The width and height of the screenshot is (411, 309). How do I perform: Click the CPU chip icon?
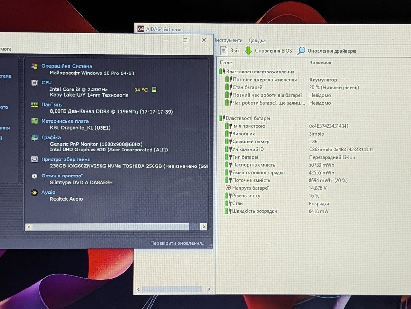pyautogui.click(x=34, y=83)
